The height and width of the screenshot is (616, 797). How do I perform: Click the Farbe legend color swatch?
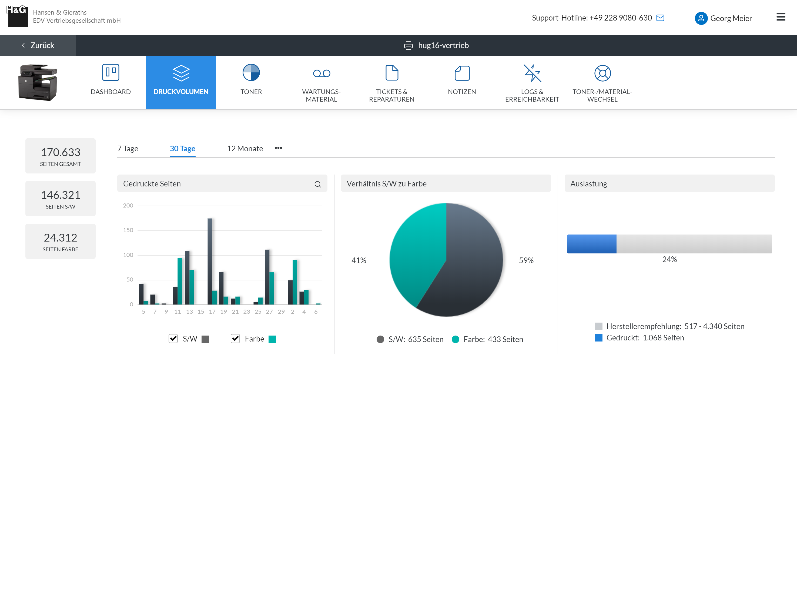point(272,339)
